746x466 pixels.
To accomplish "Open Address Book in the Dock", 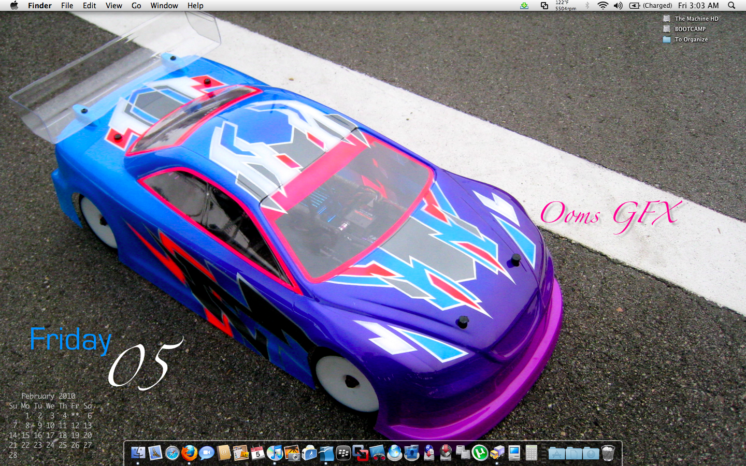I will (224, 453).
